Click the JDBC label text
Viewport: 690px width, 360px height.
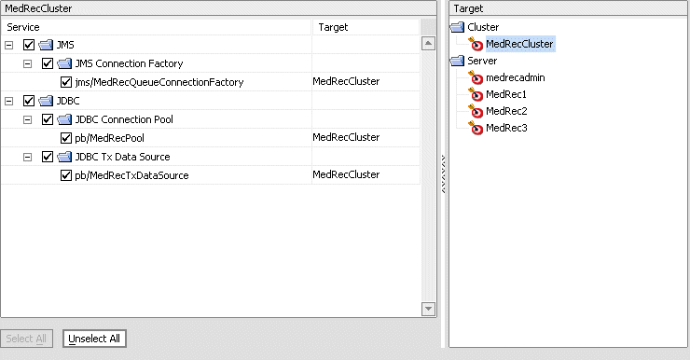point(68,101)
